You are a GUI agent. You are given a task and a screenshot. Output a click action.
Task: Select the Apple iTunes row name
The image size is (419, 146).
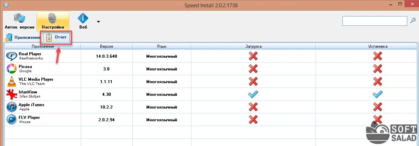coord(31,105)
